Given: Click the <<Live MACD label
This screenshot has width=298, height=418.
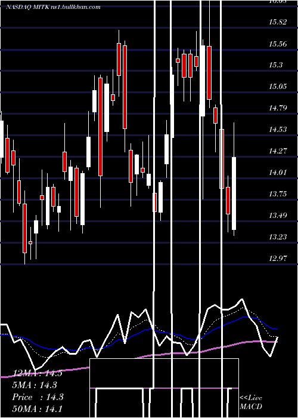Looking at the screenshot, I should [x=251, y=402].
